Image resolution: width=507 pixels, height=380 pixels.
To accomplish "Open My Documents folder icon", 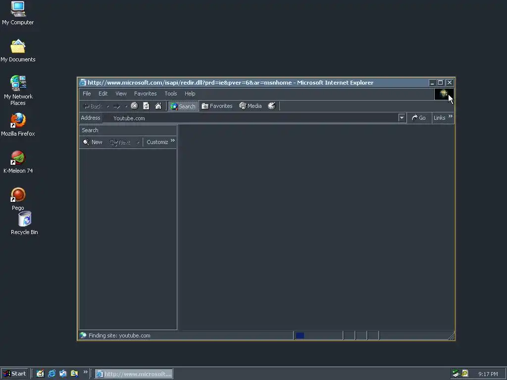I will pos(18,50).
